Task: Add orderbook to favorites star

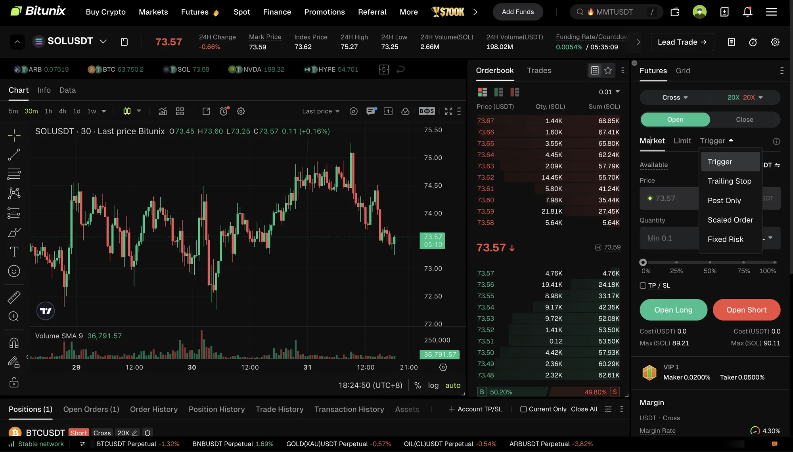Action: pyautogui.click(x=608, y=71)
